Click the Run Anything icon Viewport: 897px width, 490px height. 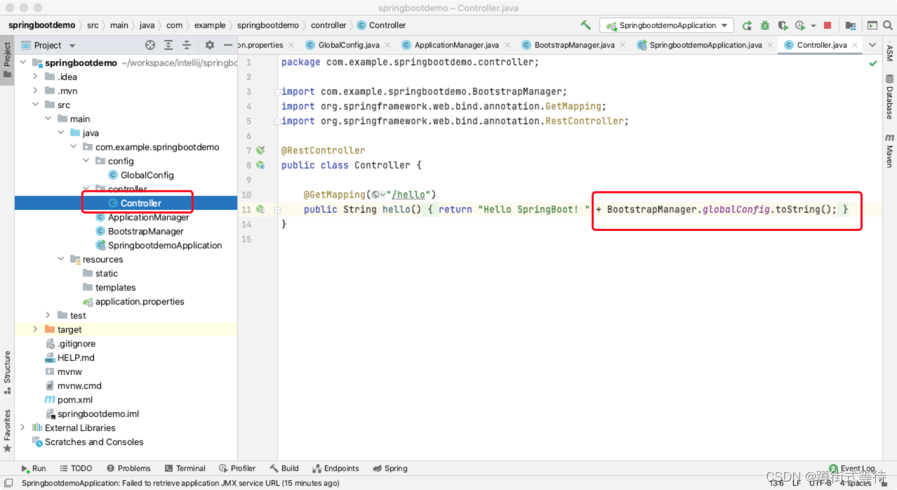point(872,25)
